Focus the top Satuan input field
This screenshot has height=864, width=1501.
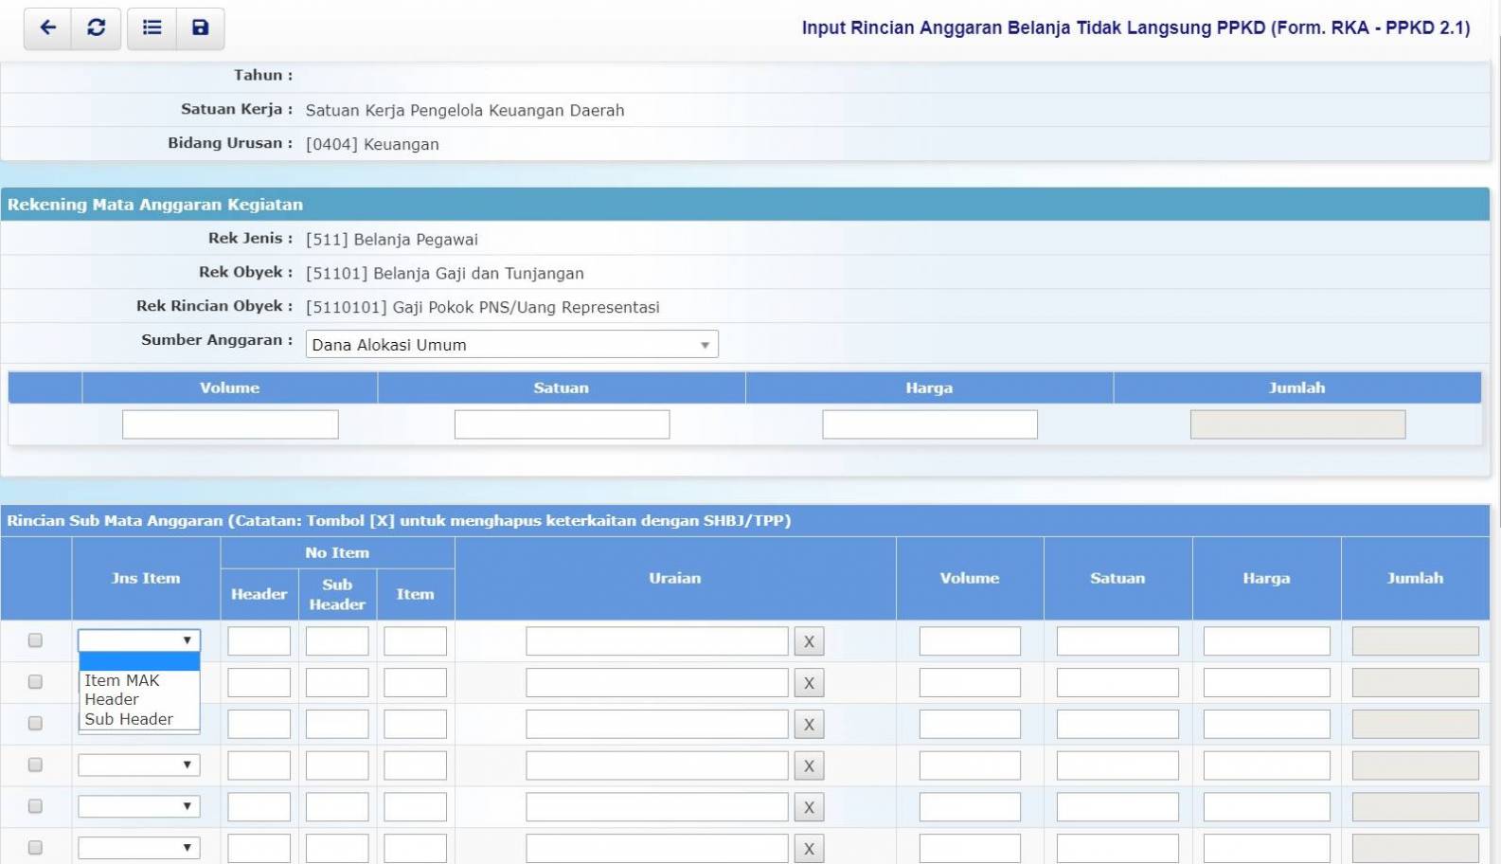pyautogui.click(x=562, y=424)
